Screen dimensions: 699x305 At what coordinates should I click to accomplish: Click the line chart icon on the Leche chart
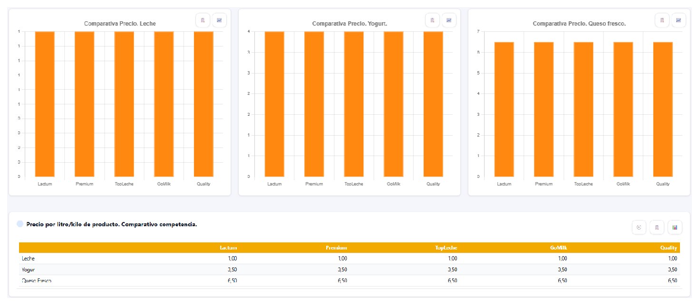(x=220, y=20)
